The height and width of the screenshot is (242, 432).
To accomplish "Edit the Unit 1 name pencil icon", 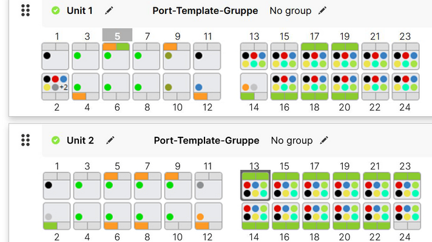I will 109,11.
